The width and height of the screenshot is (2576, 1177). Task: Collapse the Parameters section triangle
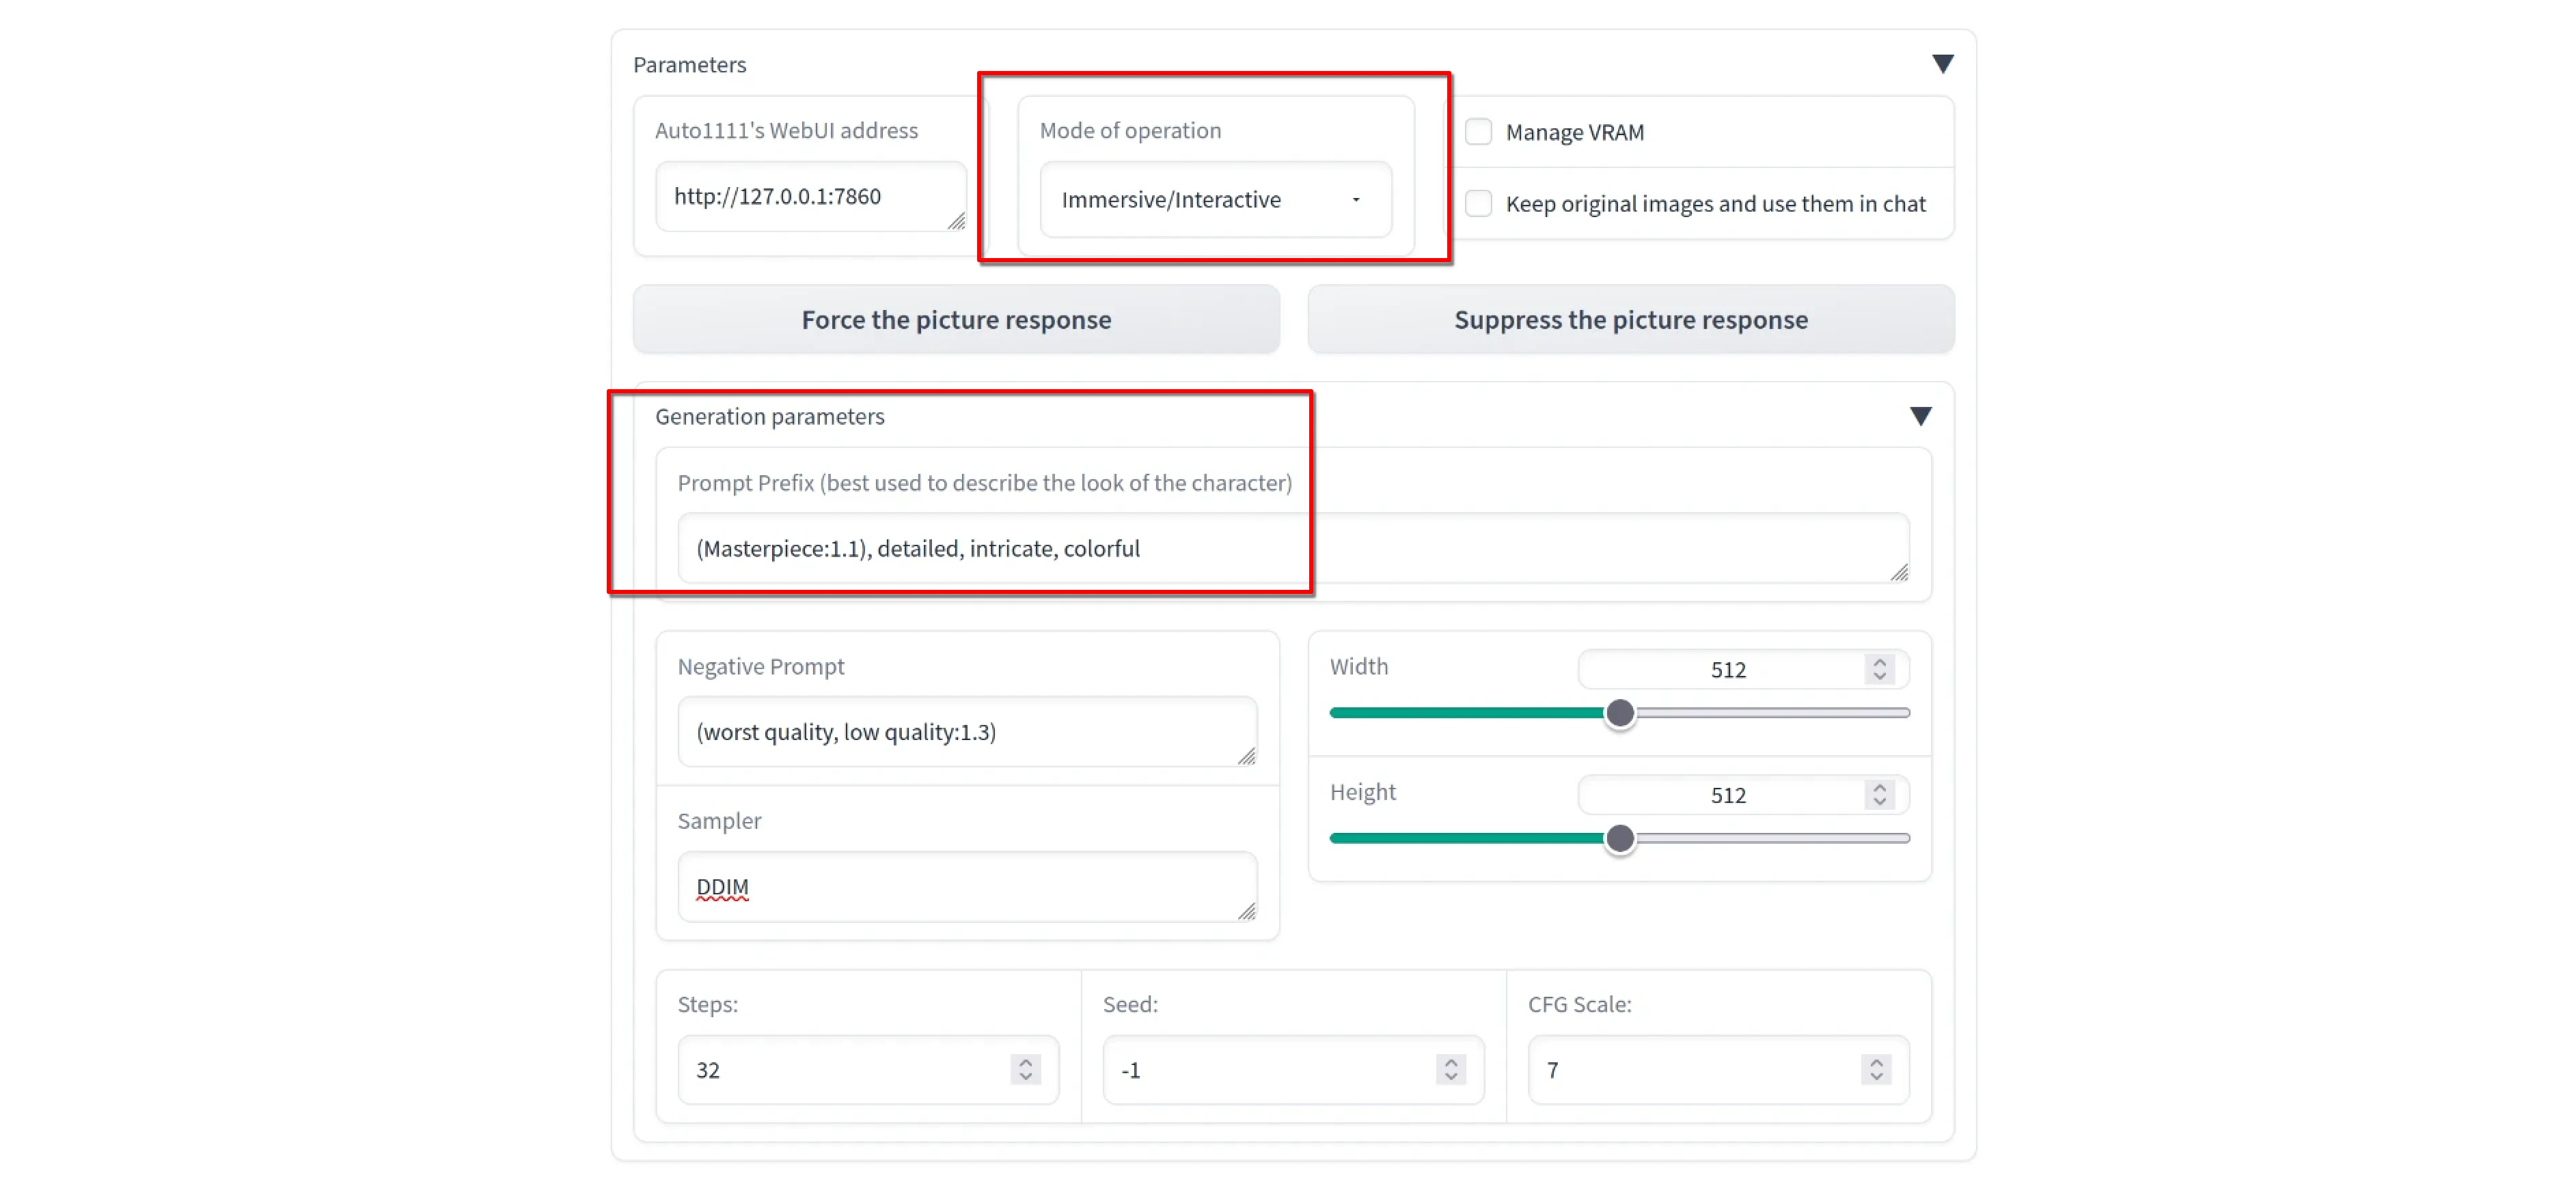point(1942,64)
